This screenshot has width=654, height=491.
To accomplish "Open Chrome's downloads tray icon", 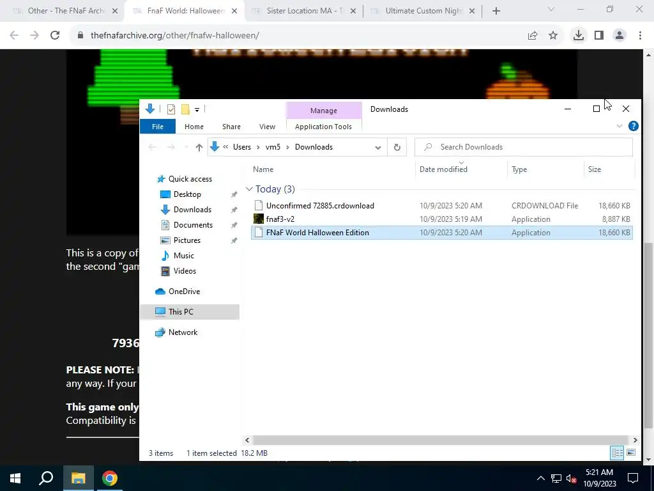I will pos(579,36).
